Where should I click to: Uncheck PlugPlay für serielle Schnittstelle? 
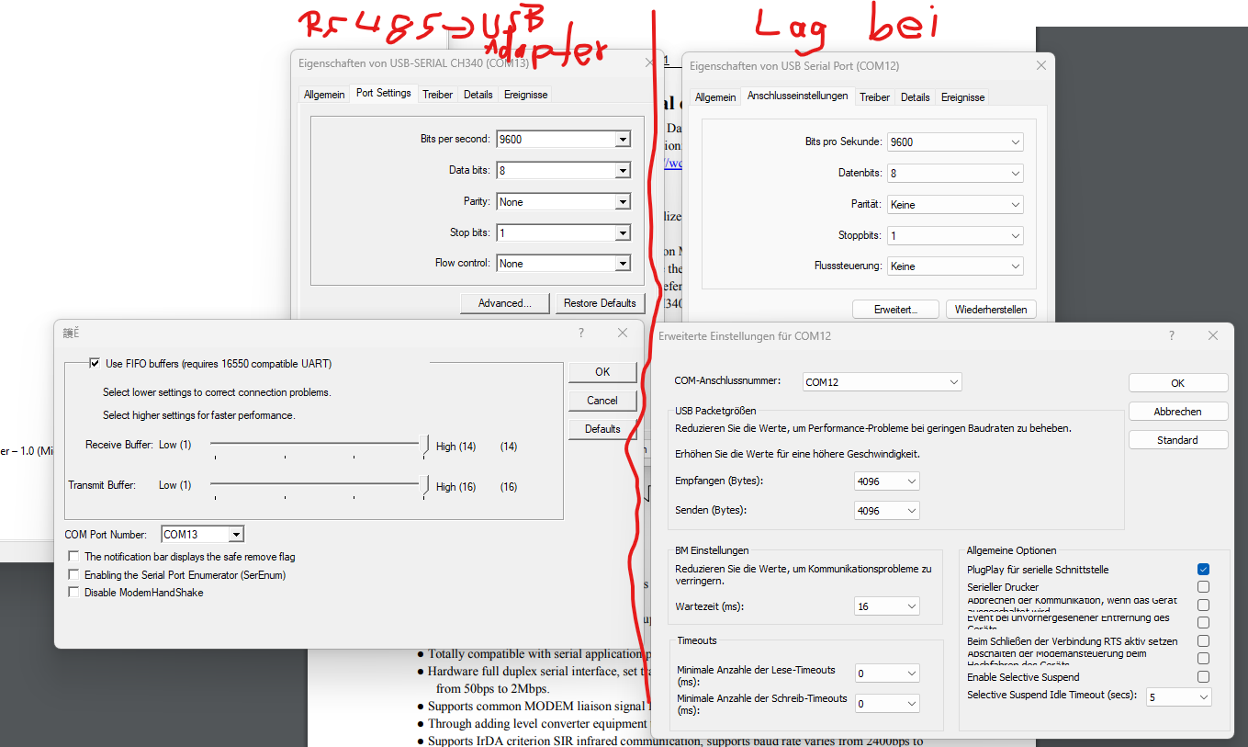[1203, 570]
